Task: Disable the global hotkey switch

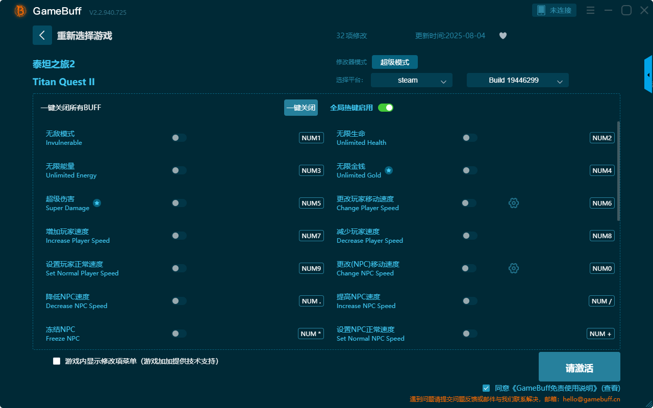Action: click(386, 108)
